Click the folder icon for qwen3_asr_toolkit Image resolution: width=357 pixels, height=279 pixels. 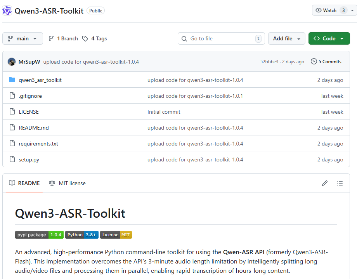12,80
